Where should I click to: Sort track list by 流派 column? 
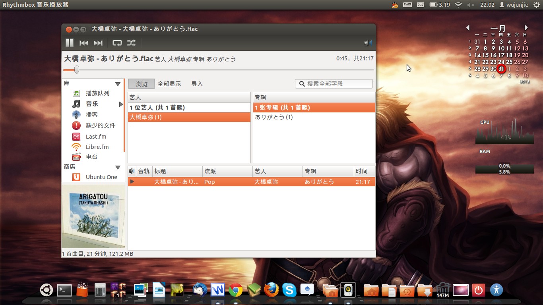pyautogui.click(x=228, y=171)
